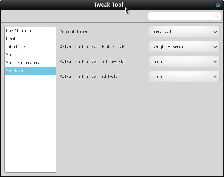Click the Action on title bar right-click label
Viewport: 224px width, 177px height.
click(x=90, y=77)
